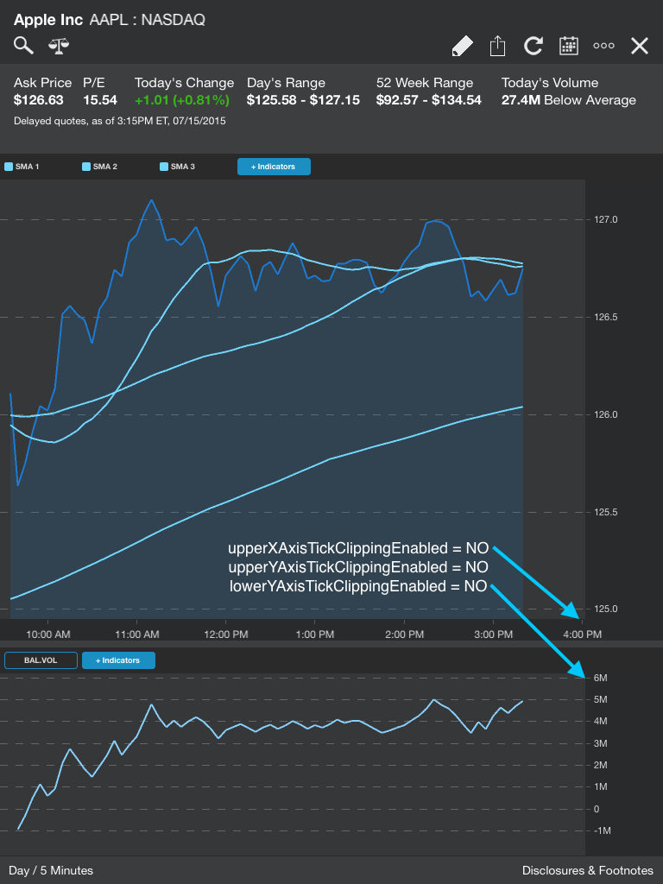The width and height of the screenshot is (663, 884).
Task: Tap the 10:00 AM time axis label
Action: (48, 635)
